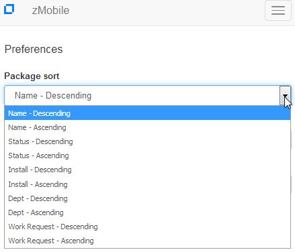Click empty row area right of Install - Ascending
Viewport: 295px width, 252px height.
pos(179,184)
